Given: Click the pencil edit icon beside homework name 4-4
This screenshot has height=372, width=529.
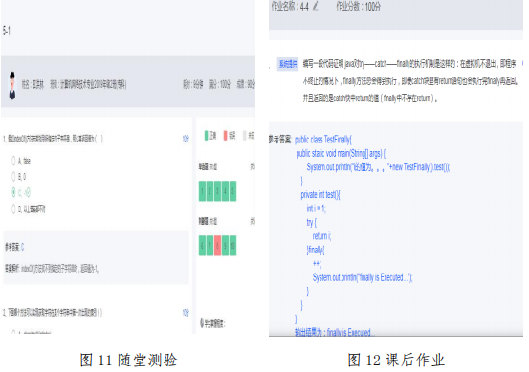Looking at the screenshot, I should 316,6.
